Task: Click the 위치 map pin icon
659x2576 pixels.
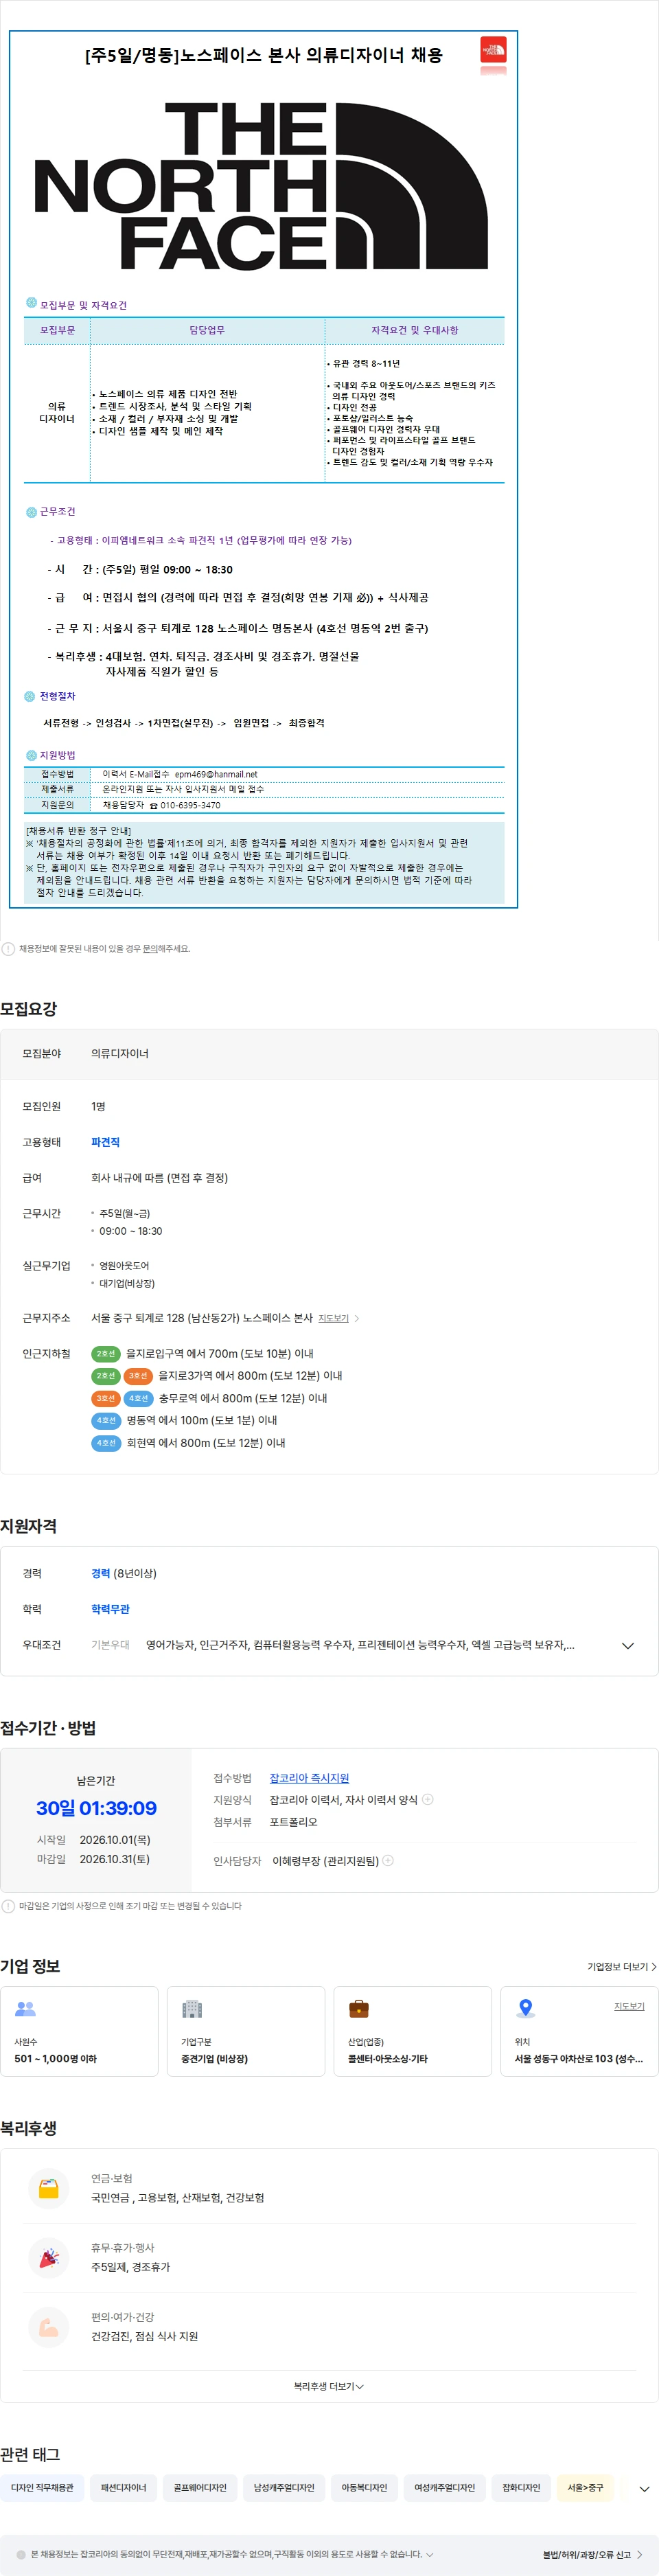Action: pyautogui.click(x=526, y=2008)
